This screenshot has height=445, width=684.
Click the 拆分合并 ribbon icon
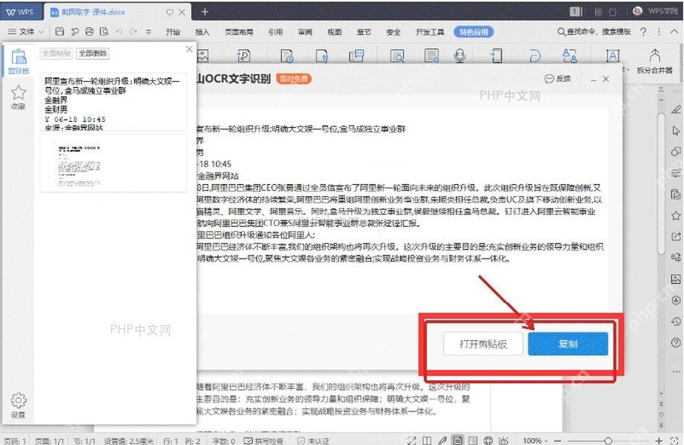click(x=655, y=61)
